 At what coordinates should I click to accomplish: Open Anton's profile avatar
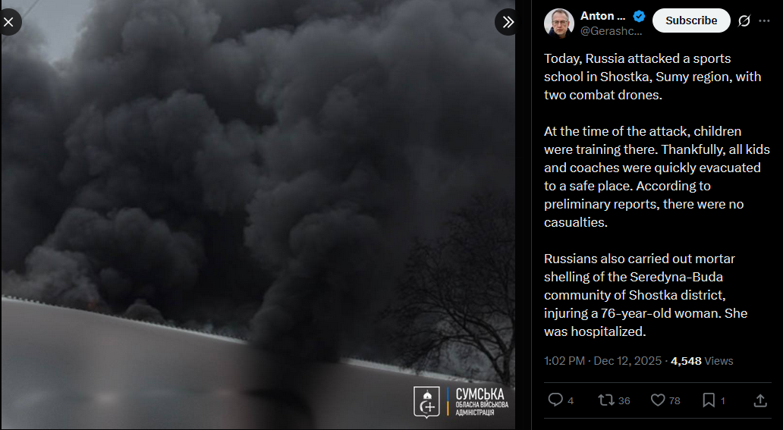(x=558, y=23)
